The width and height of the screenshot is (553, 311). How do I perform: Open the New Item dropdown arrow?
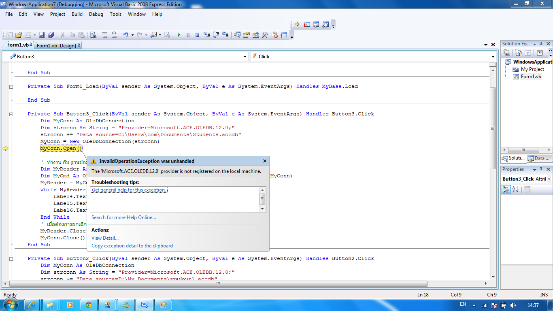[34, 35]
